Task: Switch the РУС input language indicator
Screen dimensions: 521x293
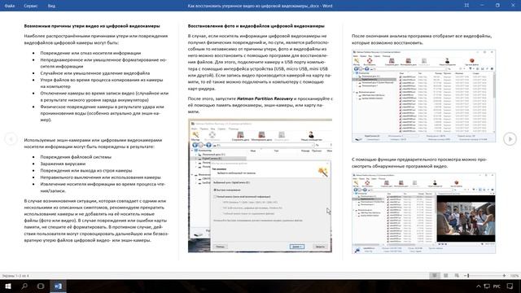Action: click(497, 286)
